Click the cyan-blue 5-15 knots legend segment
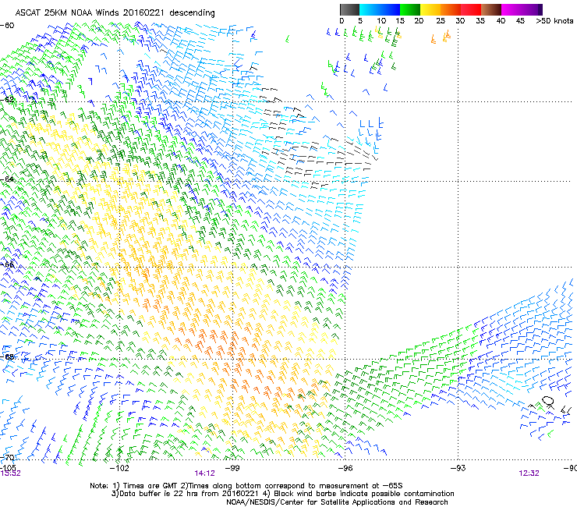 [x=380, y=9]
